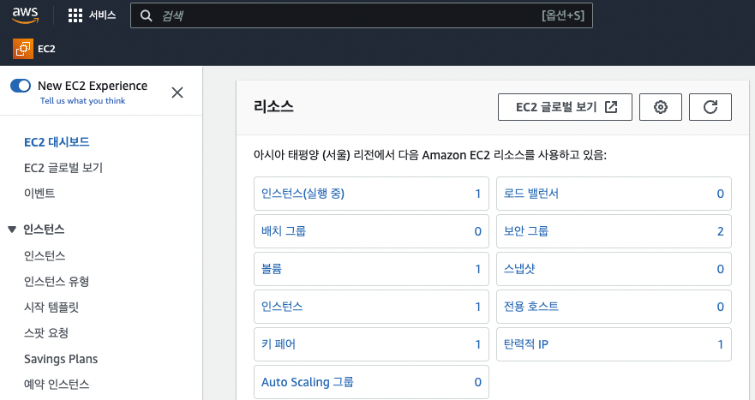Open 키 페어 resource link
The width and height of the screenshot is (755, 400).
[279, 344]
